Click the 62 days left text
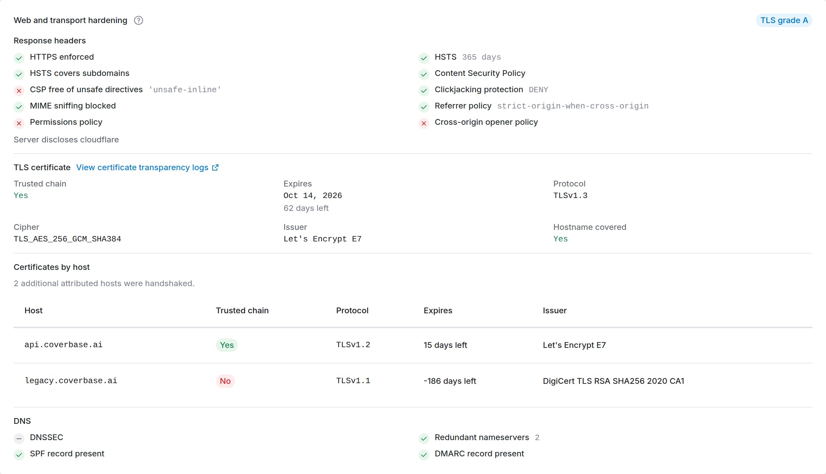 (306, 208)
